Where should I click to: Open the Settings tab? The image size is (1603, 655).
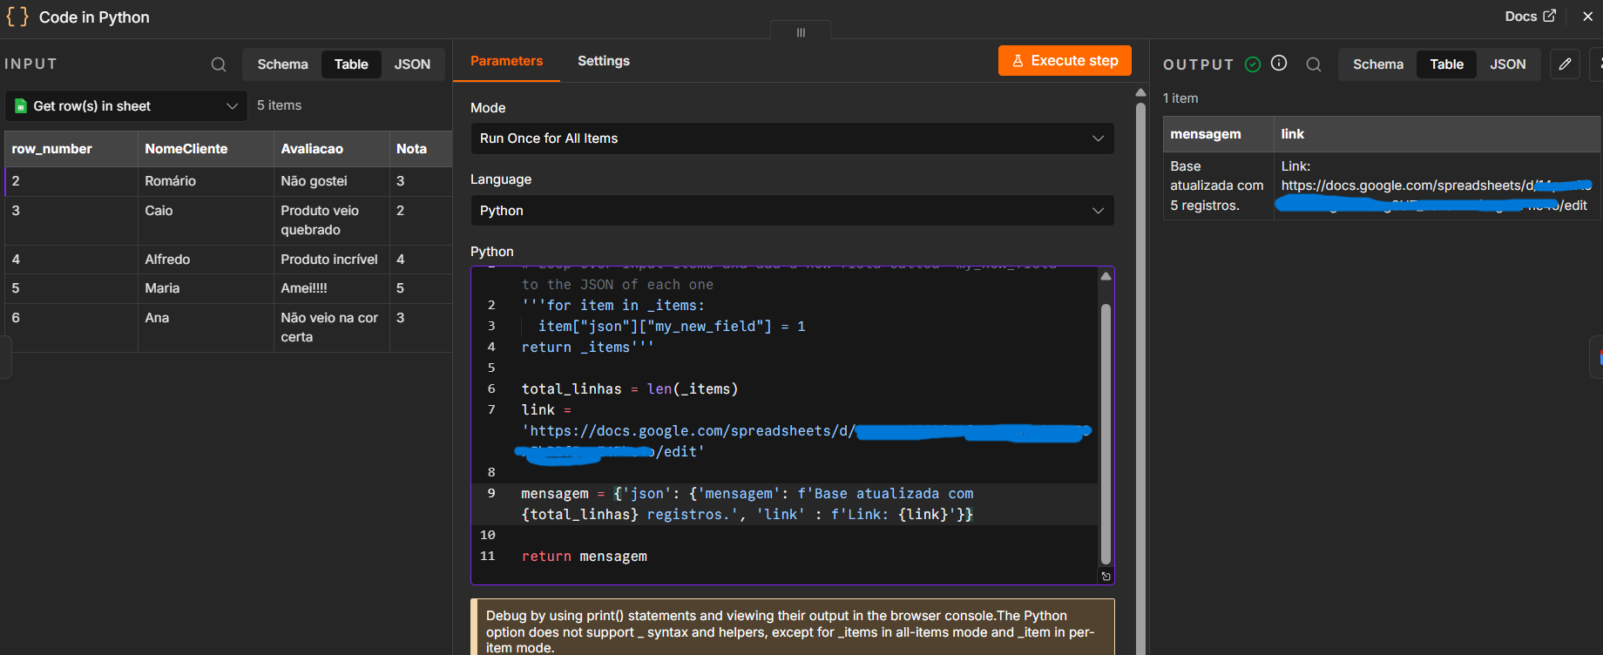(x=604, y=61)
